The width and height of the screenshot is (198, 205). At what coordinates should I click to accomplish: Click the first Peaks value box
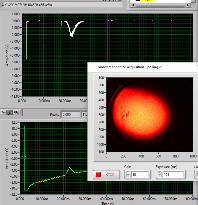[x=71, y=115]
